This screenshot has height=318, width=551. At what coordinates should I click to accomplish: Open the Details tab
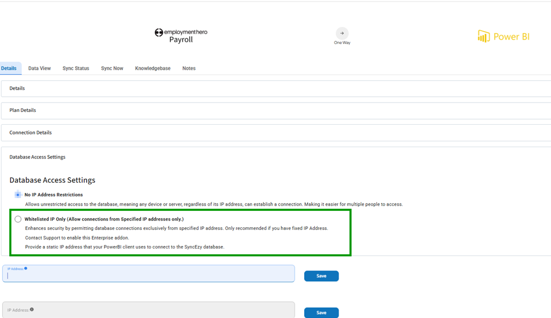tap(9, 68)
